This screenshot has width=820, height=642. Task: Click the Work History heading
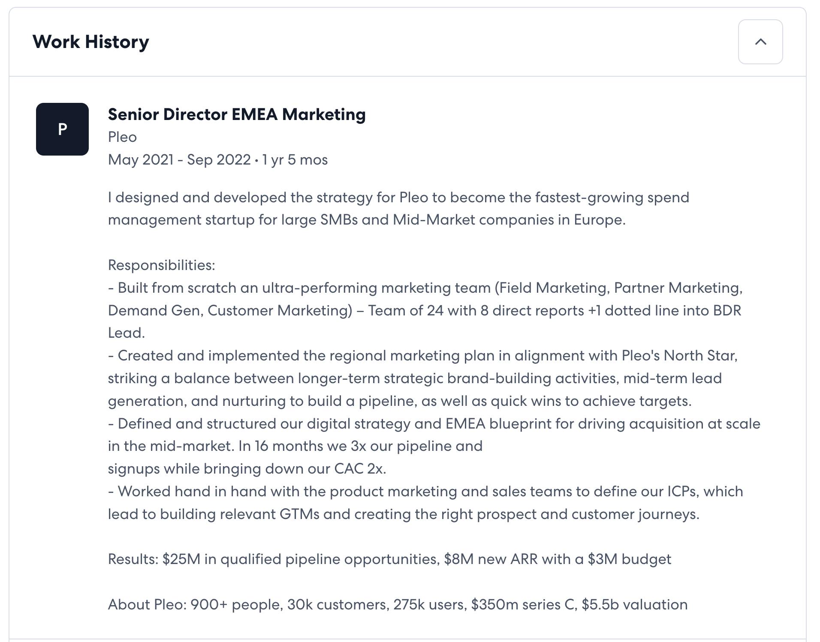click(91, 42)
